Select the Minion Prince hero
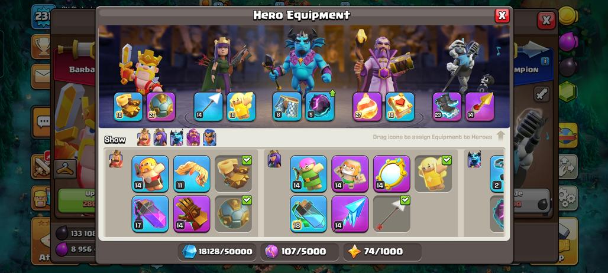Screen dimensions: 608x273 (x=300, y=61)
